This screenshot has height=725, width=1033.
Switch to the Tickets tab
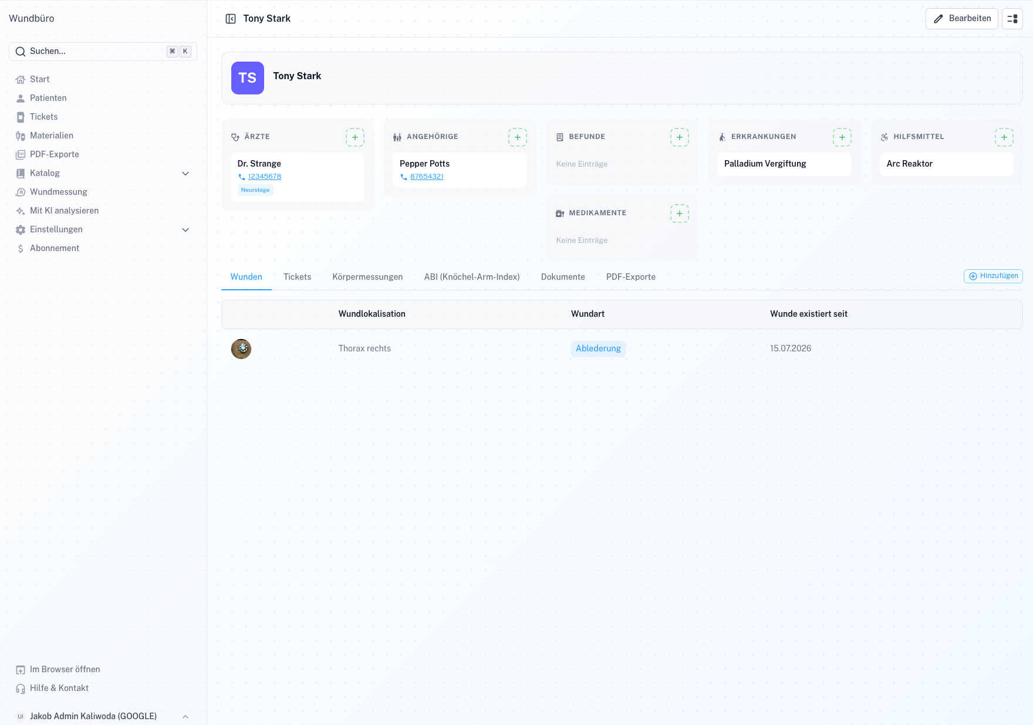click(x=298, y=277)
